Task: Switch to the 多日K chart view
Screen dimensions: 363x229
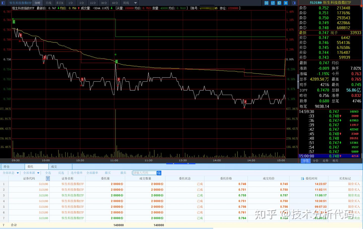Action: coord(60,3)
